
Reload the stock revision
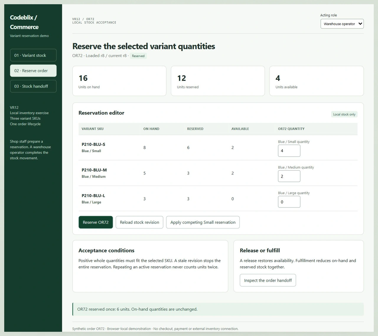click(x=139, y=222)
